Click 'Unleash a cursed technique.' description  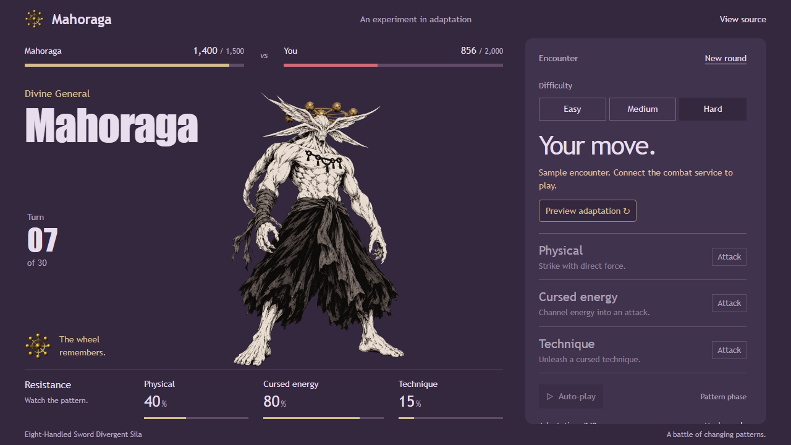point(590,359)
